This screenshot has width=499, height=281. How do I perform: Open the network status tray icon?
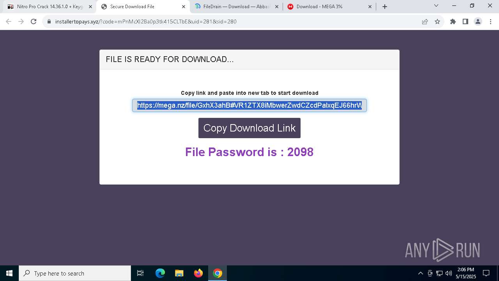point(439,273)
